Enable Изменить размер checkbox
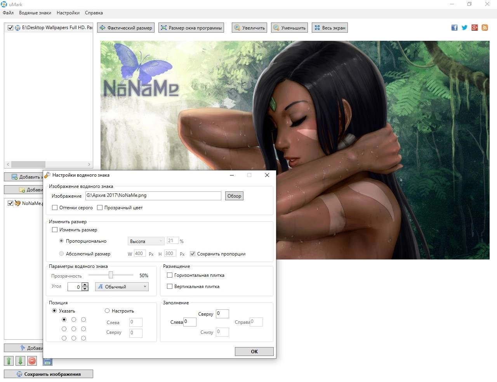The height and width of the screenshot is (382, 497). point(55,230)
